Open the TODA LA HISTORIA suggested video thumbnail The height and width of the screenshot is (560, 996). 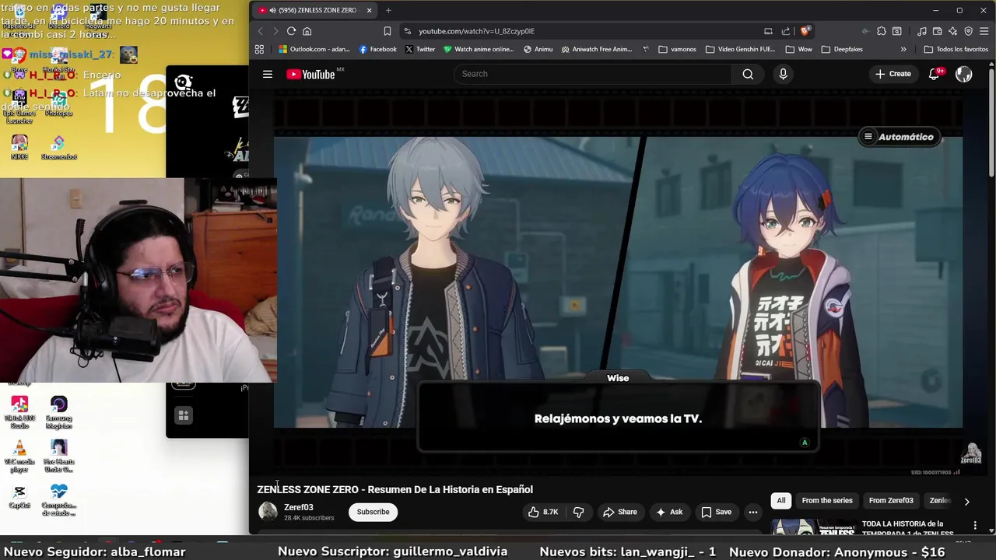(x=814, y=527)
